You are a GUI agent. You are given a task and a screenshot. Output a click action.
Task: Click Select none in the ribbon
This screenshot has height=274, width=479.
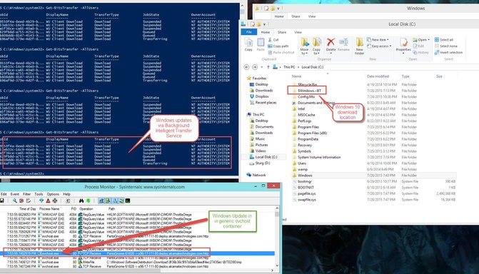[446, 46]
